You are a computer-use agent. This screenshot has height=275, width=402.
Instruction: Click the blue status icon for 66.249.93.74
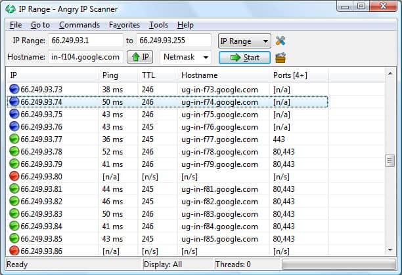[14, 101]
